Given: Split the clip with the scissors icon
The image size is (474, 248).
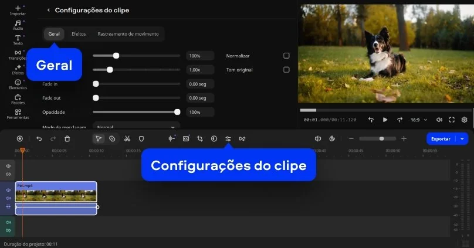Looking at the screenshot, I should 127,138.
